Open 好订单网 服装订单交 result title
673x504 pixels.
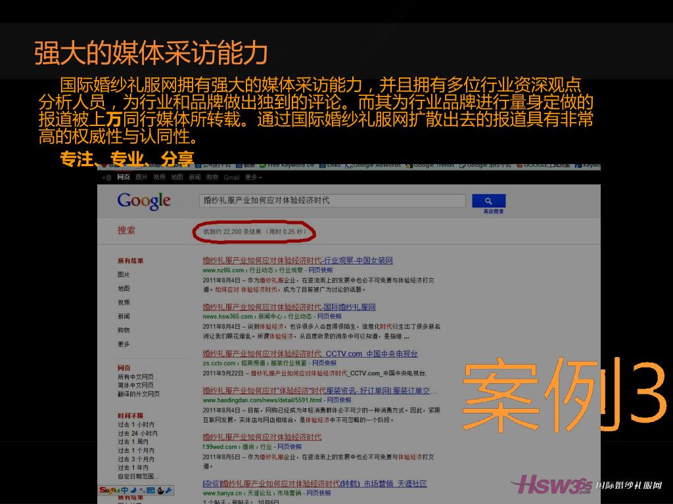click(x=320, y=391)
